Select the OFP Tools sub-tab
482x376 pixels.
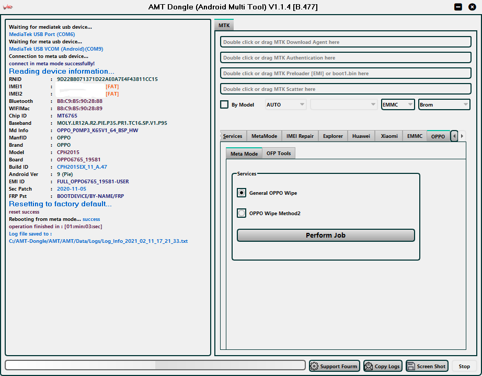pos(279,154)
